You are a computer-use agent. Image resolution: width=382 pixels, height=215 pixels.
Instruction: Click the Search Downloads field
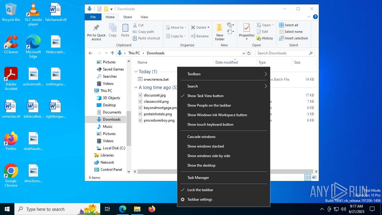pos(285,53)
